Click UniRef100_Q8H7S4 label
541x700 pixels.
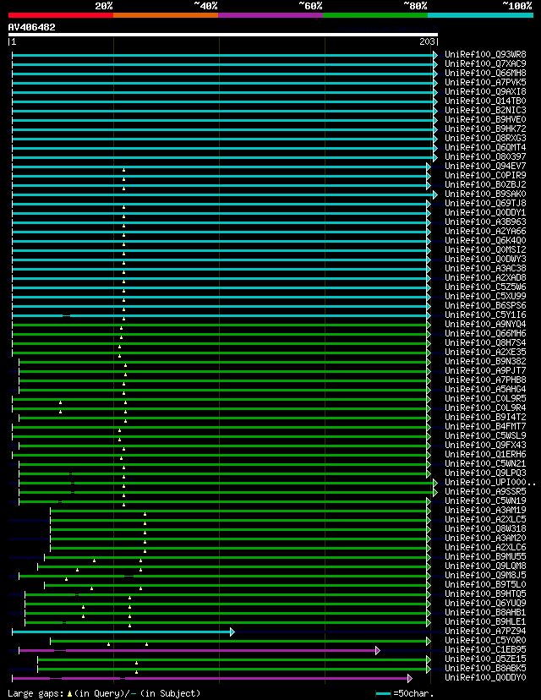pyautogui.click(x=485, y=343)
